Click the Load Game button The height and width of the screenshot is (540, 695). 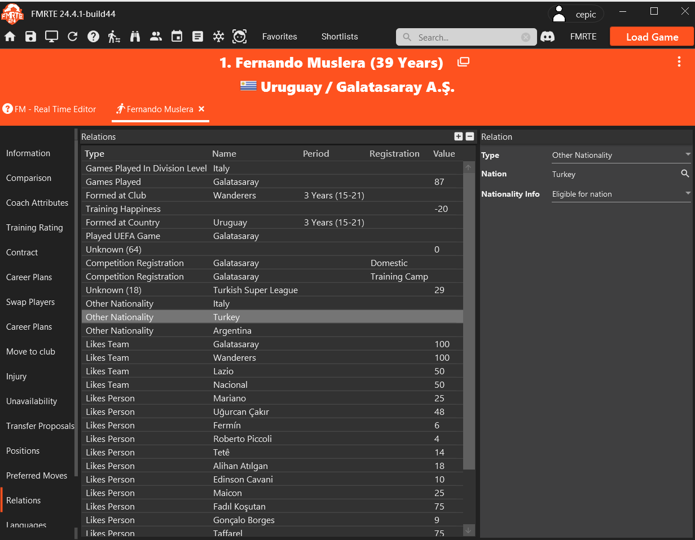(x=652, y=37)
